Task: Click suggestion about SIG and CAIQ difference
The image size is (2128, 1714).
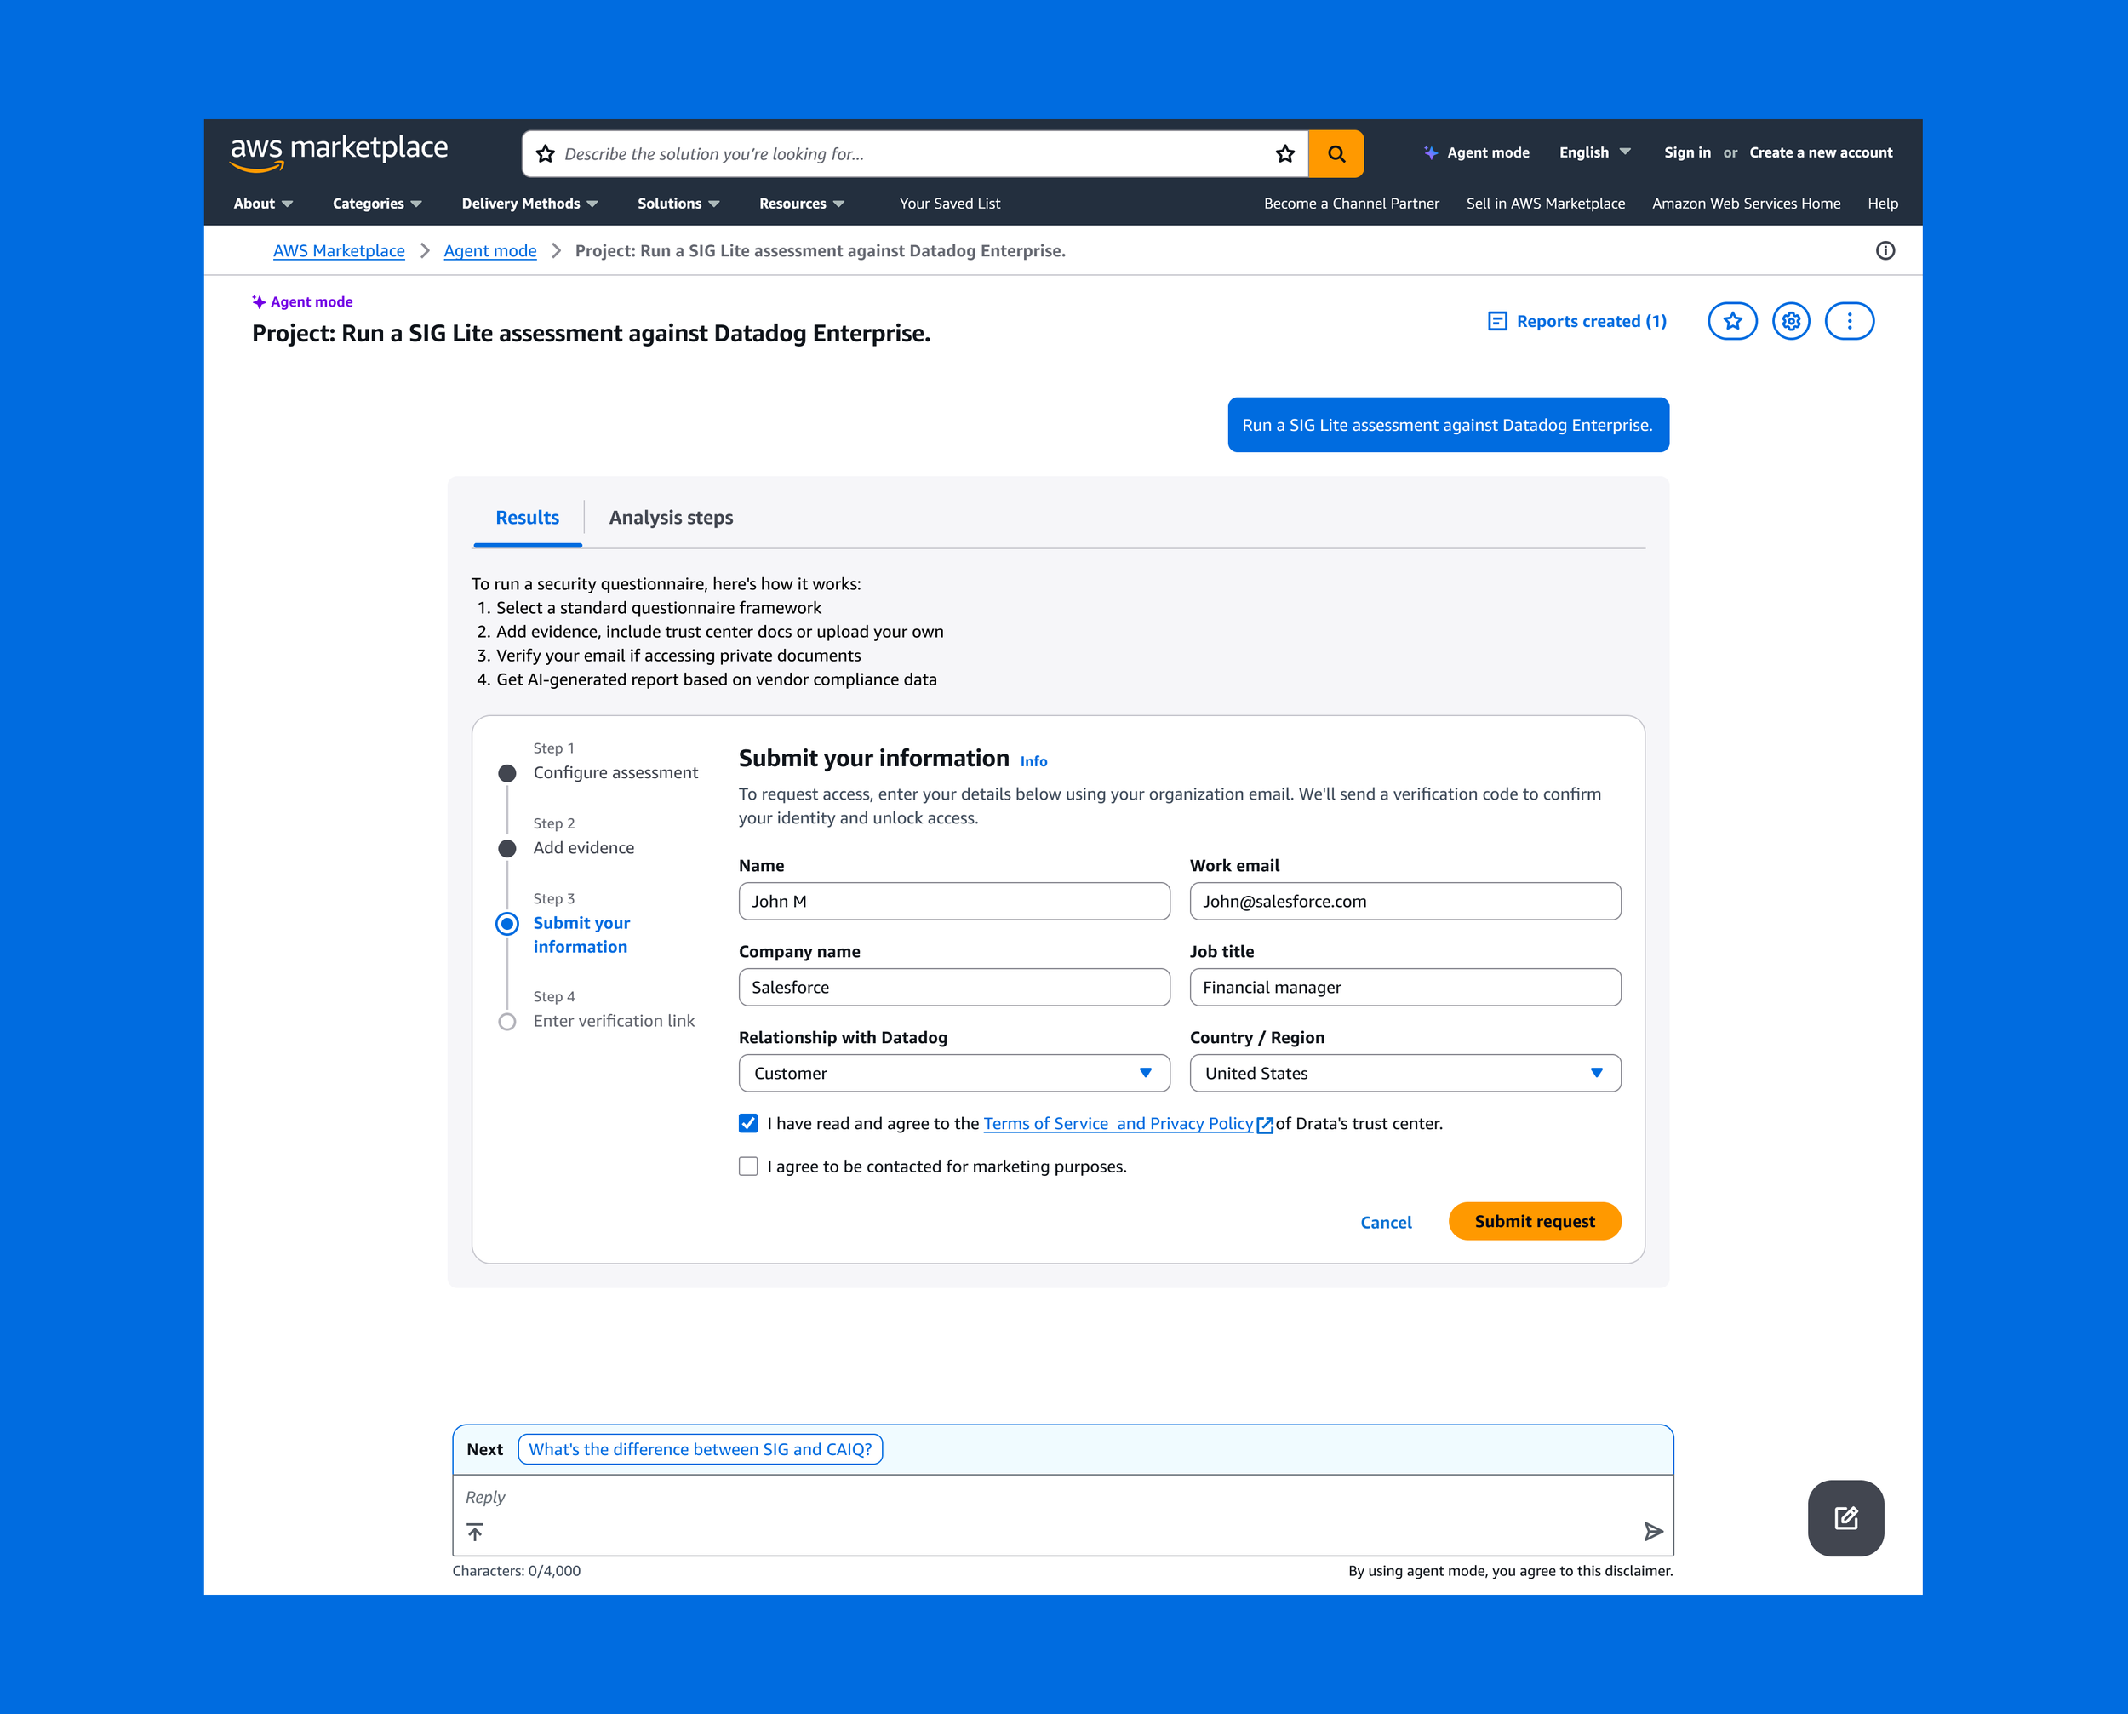Action: point(700,1449)
